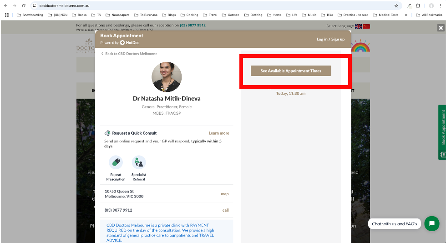Open the Chrome three-dot menu
446x243 pixels.
pyautogui.click(x=441, y=6)
